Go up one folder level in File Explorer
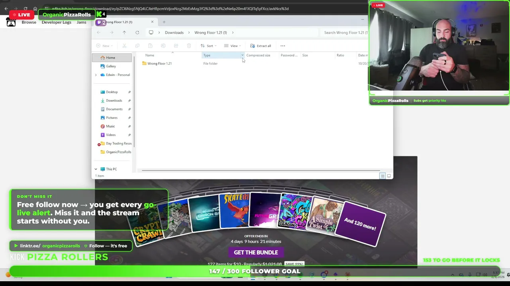Screen dimensions: 510x286 pyautogui.click(x=124, y=33)
